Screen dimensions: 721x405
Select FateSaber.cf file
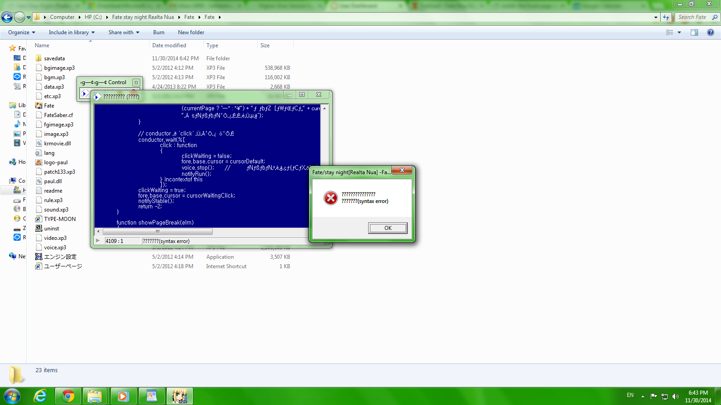point(58,115)
